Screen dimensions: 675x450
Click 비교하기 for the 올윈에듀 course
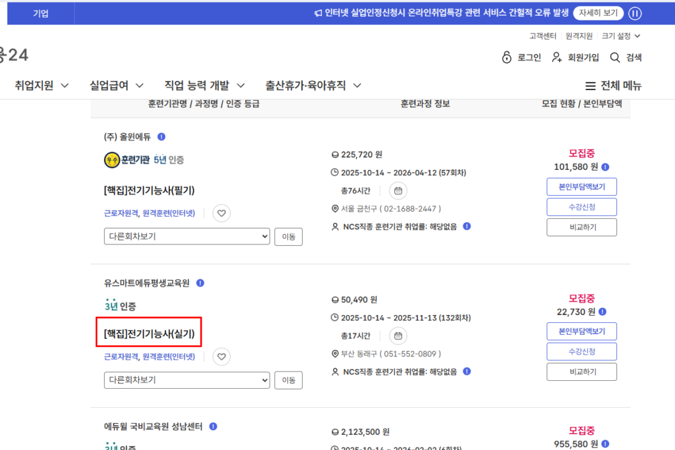pyautogui.click(x=581, y=227)
